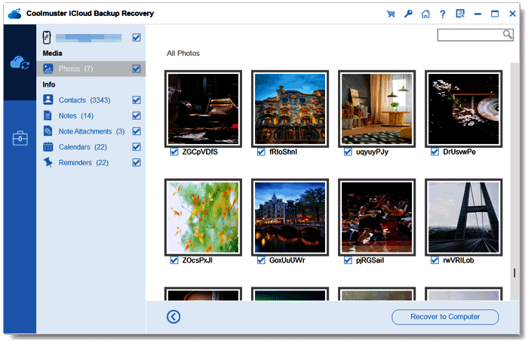Image resolution: width=528 pixels, height=341 pixels.
Task: Toggle the device-level select-all checkbox
Action: [x=137, y=38]
